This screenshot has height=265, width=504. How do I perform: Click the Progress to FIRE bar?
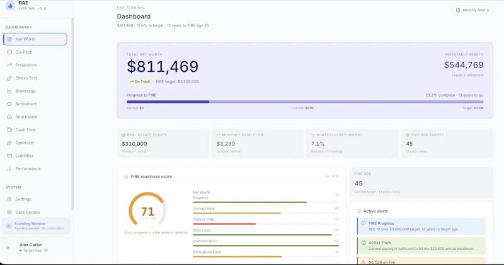[305, 102]
